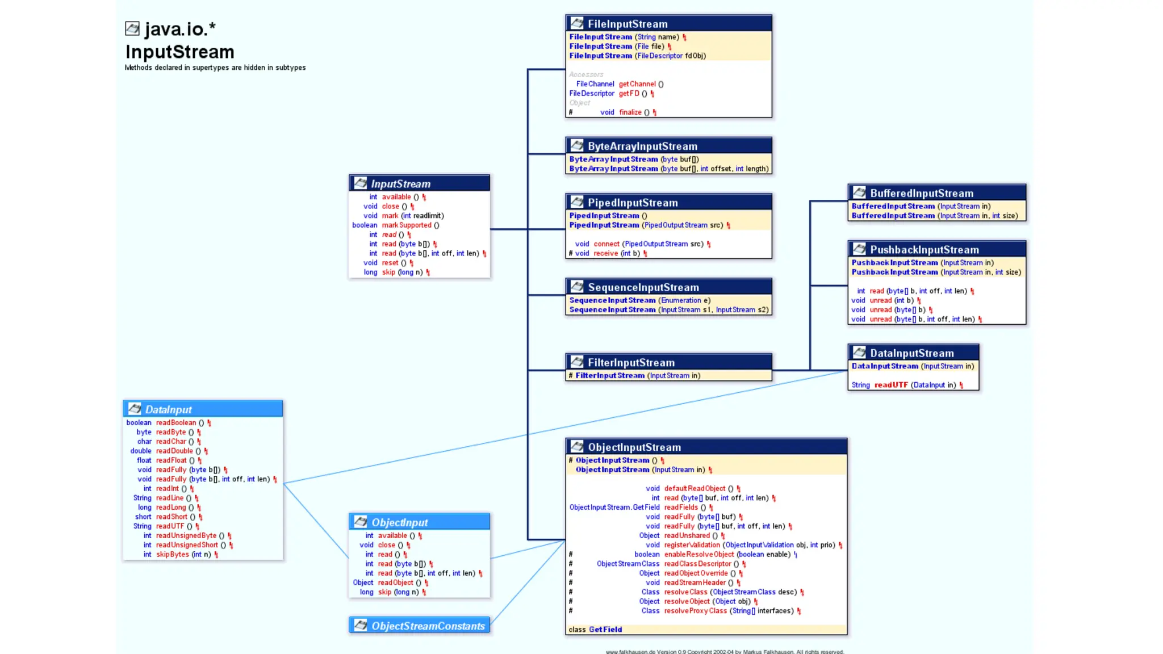Click the FileInputStream class icon
Viewport: 1163px width, 654px height.
[x=577, y=23]
